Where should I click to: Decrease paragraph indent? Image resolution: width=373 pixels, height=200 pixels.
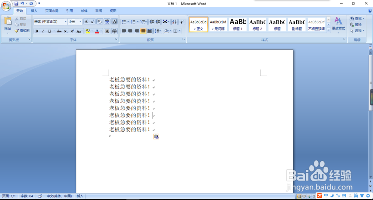point(151,22)
